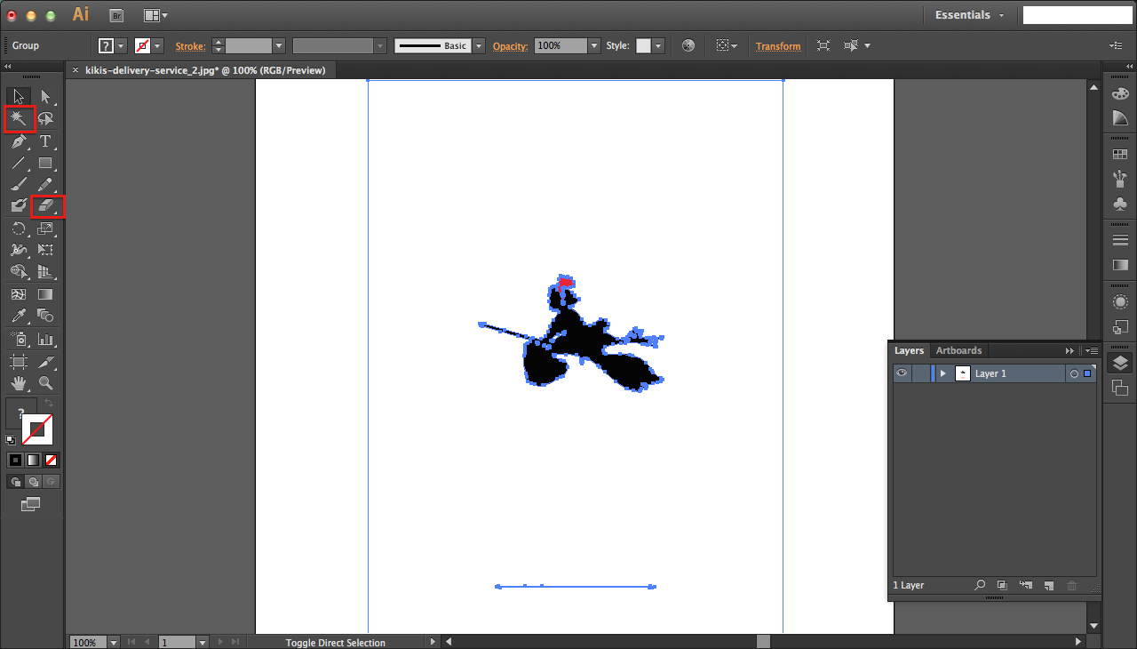This screenshot has height=649, width=1137.
Task: Select the Scale tool
Action: coord(45,228)
